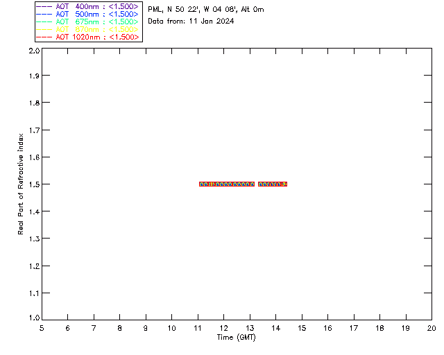Viewport: 444px width, 355px height.
Task: Click x-axis label 18
Action: point(379,328)
